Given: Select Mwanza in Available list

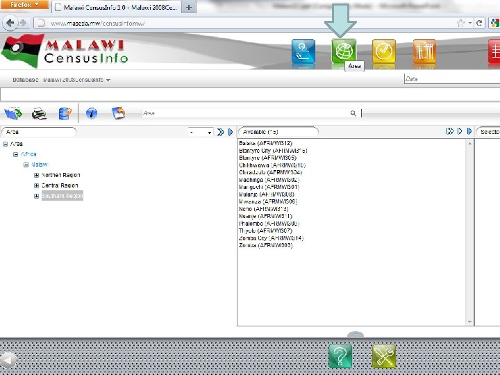Looking at the screenshot, I should pyautogui.click(x=268, y=202).
